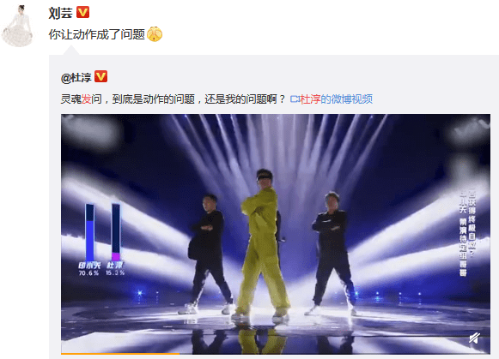
Task: Click the facepalm emoji in the post
Action: tap(155, 34)
